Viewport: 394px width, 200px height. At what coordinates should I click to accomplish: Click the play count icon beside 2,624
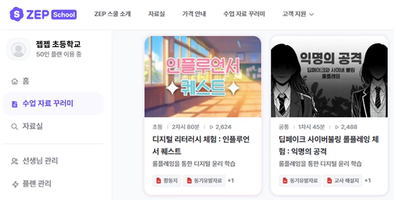[x=211, y=127]
